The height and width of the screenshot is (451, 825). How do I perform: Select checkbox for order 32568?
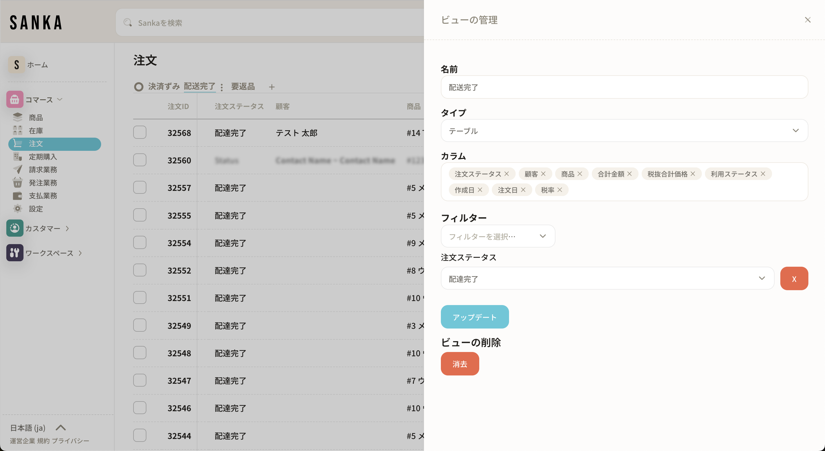coord(140,132)
